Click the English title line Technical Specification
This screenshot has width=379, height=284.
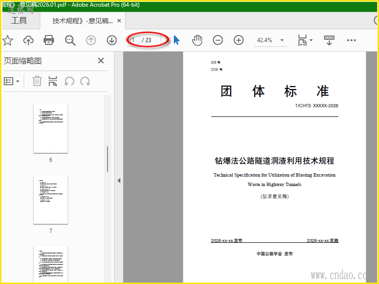[x=274, y=175]
